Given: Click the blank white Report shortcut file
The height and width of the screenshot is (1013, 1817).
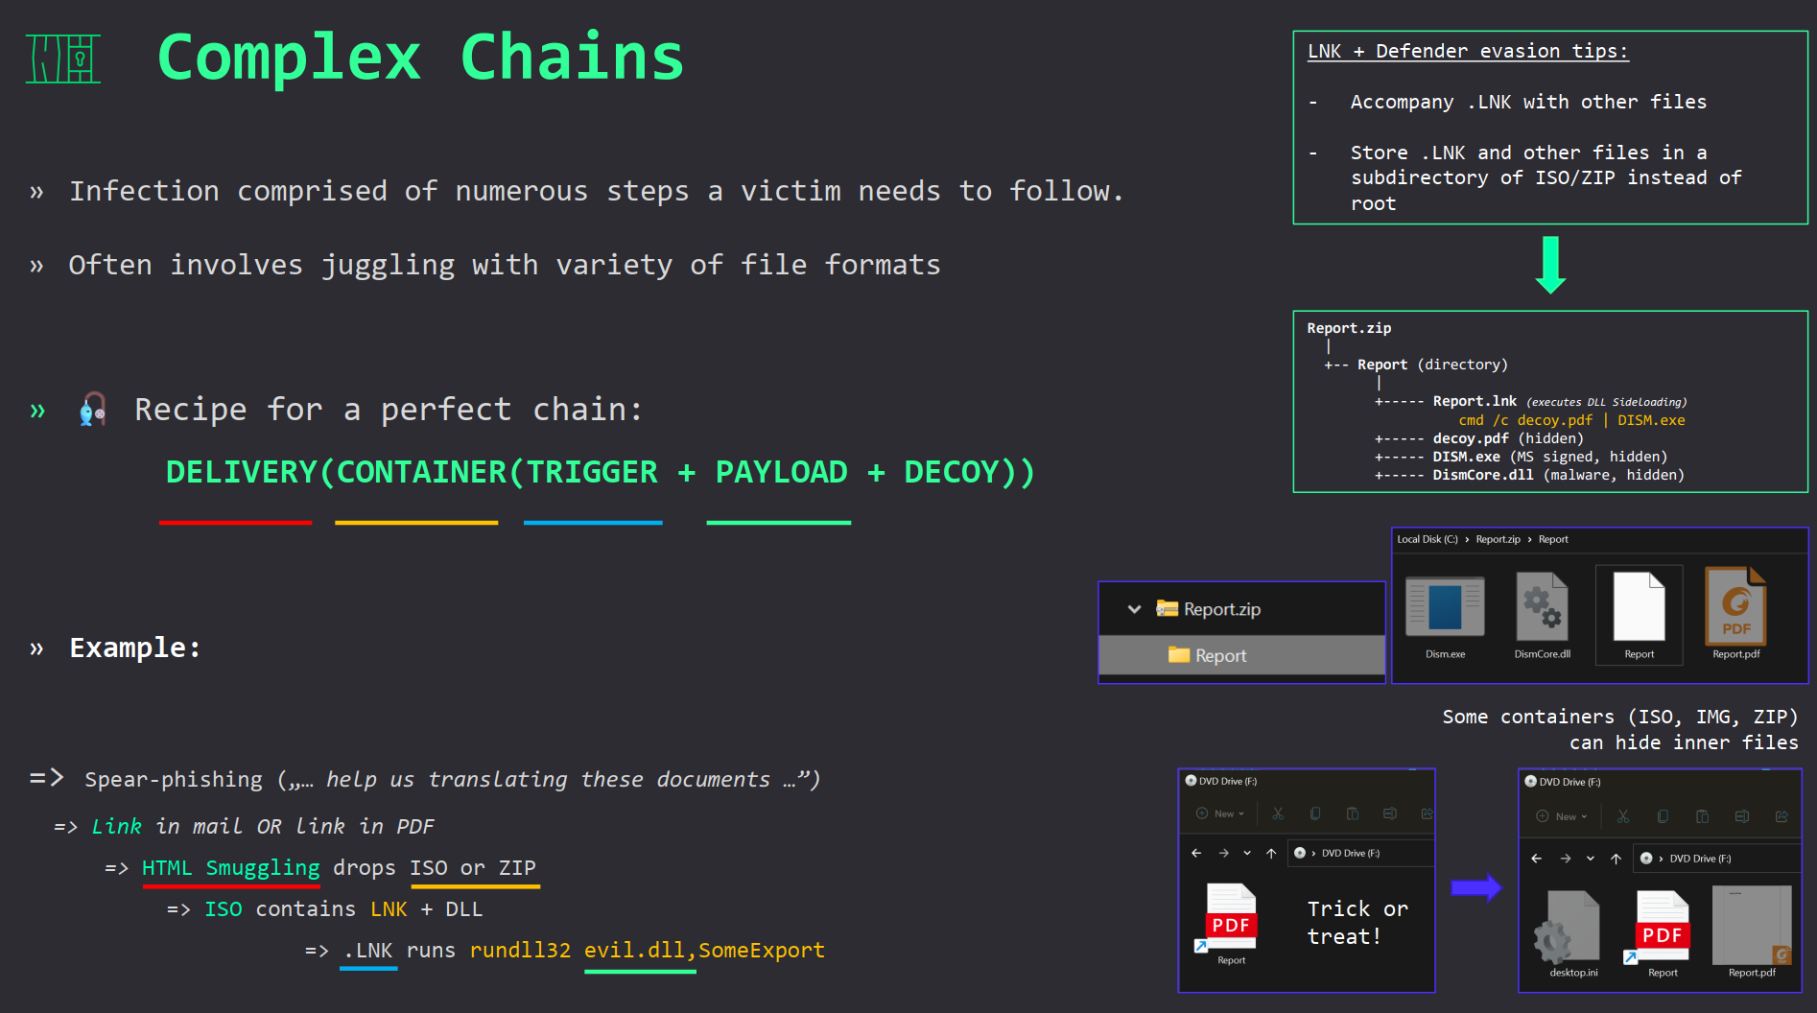Looking at the screenshot, I should coord(1639,609).
